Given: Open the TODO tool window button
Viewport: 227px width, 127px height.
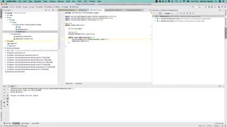Looking at the screenshot, I should tap(35, 123).
